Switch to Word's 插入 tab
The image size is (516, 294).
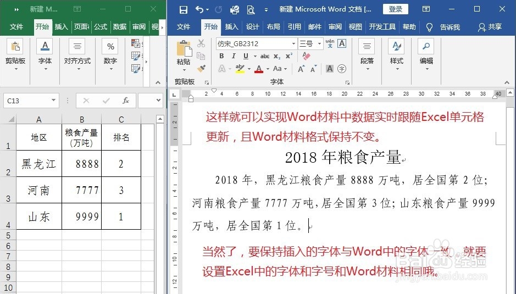tap(232, 27)
